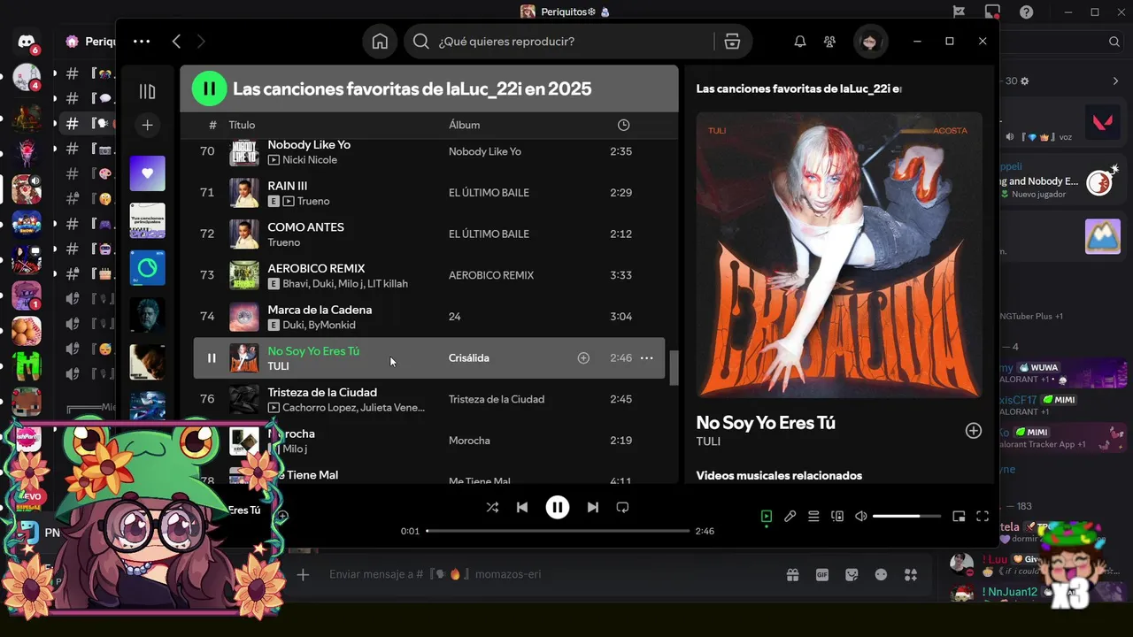Image resolution: width=1133 pixels, height=637 pixels.
Task: Open Connect to a device icon
Action: pyautogui.click(x=837, y=516)
